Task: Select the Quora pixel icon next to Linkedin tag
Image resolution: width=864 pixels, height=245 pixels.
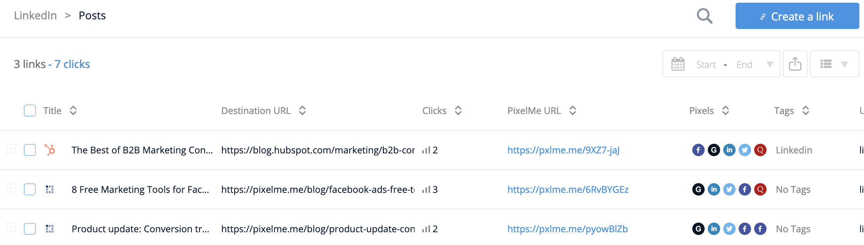Action: 760,150
